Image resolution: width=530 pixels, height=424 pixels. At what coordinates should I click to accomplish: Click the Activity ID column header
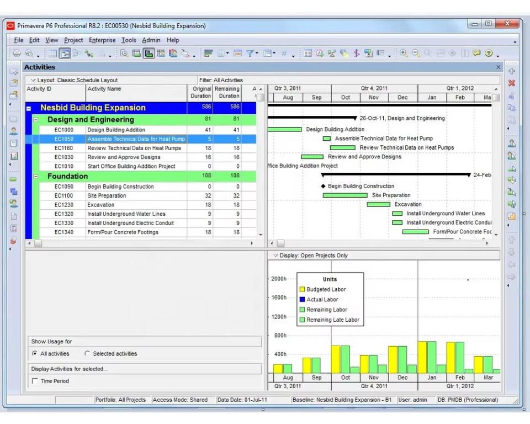[x=55, y=93]
